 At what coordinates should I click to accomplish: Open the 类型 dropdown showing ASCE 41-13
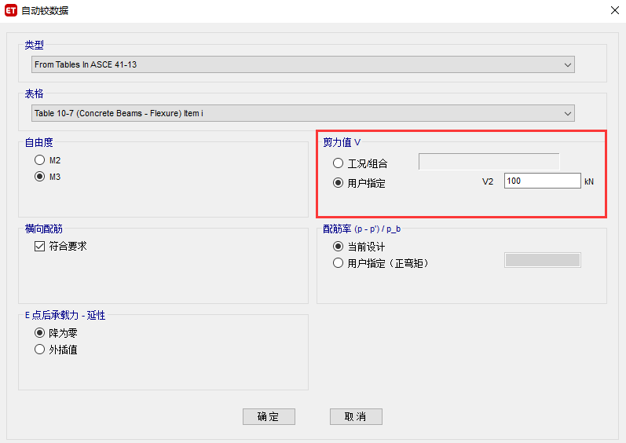302,64
